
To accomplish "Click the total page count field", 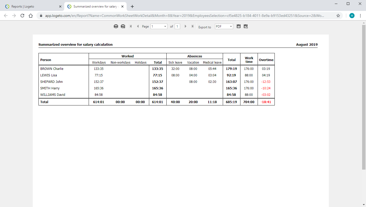I will point(177,26).
